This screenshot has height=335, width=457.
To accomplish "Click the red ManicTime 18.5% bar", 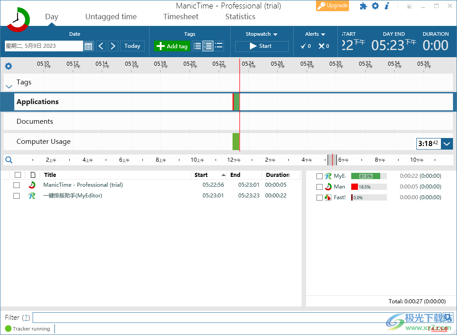I will tap(354, 187).
